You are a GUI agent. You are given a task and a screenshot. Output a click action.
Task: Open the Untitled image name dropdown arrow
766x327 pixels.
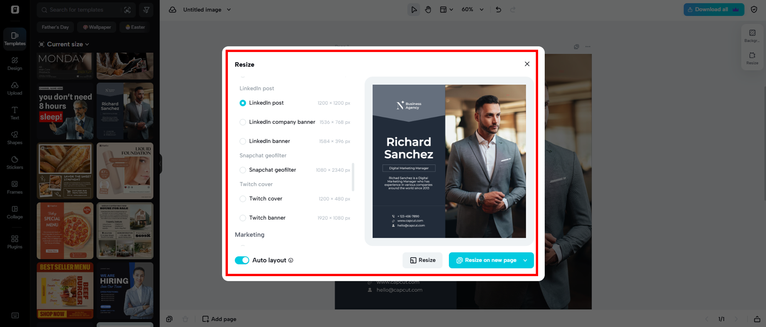(x=229, y=10)
